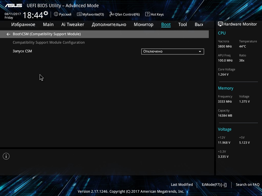This screenshot has width=262, height=196.
Task: Click the 16384 MB capacity value
Action: tap(225, 116)
